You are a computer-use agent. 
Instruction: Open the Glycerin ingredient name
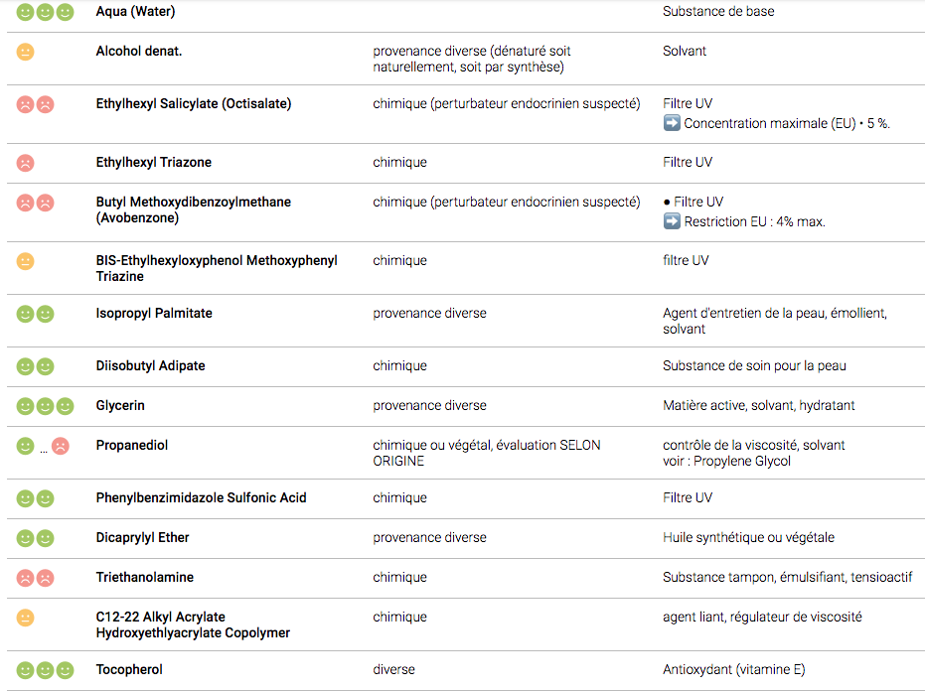pos(119,405)
